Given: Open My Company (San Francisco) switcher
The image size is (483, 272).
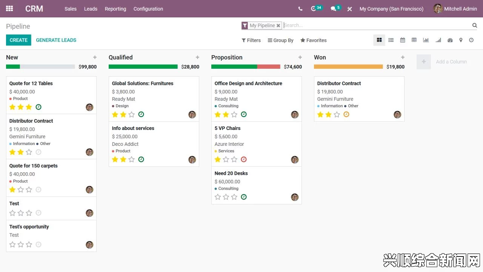Looking at the screenshot, I should (x=391, y=9).
